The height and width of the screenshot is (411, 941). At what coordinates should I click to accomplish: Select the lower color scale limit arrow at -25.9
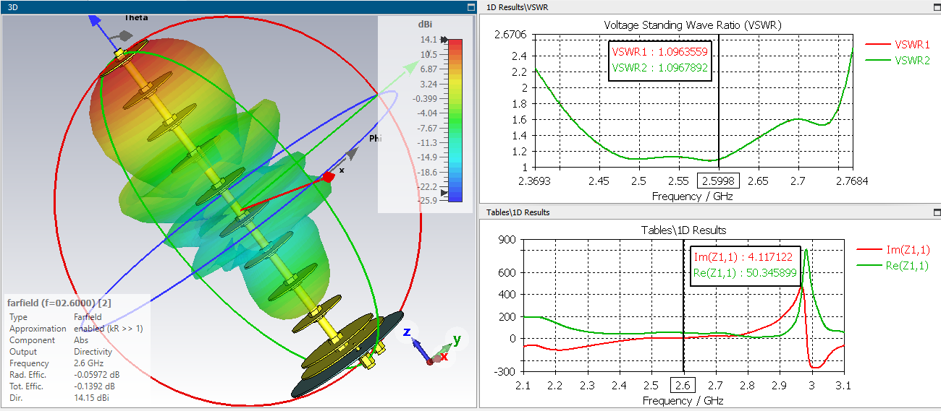click(444, 194)
